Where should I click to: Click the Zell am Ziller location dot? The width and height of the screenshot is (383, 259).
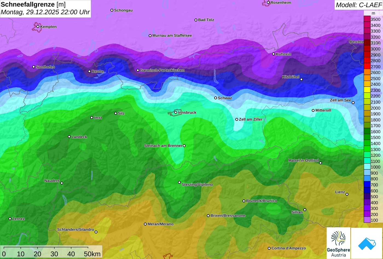click(237, 119)
